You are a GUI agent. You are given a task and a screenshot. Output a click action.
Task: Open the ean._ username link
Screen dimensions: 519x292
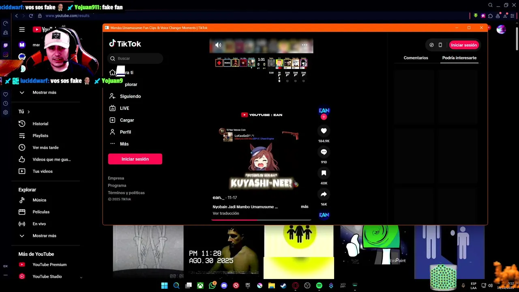point(219,198)
